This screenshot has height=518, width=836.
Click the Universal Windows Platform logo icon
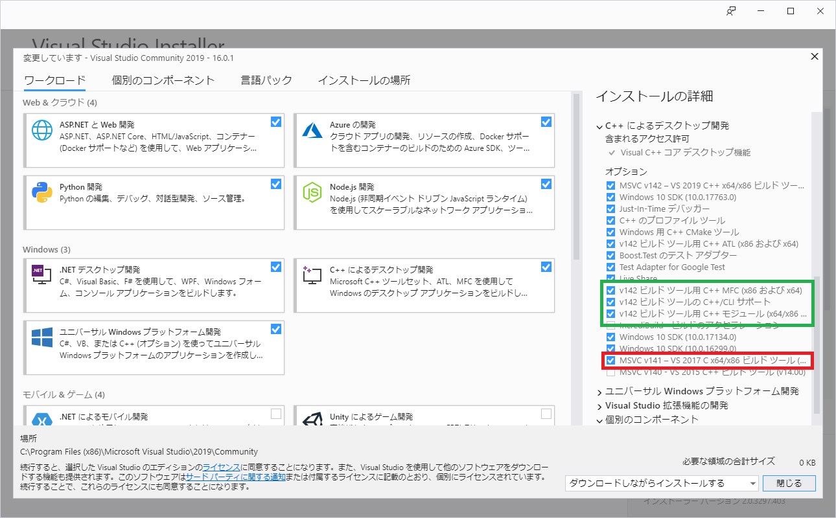pyautogui.click(x=42, y=337)
